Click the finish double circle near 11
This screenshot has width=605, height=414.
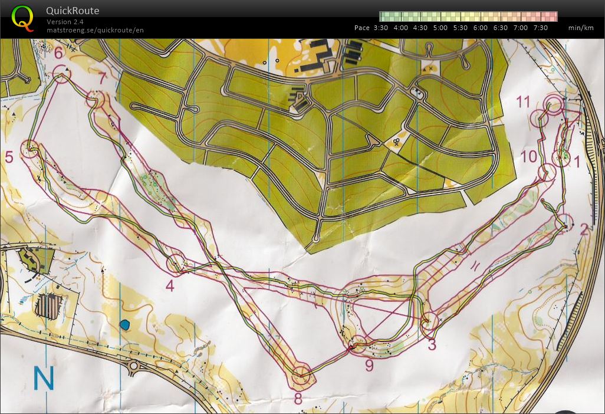[554, 104]
